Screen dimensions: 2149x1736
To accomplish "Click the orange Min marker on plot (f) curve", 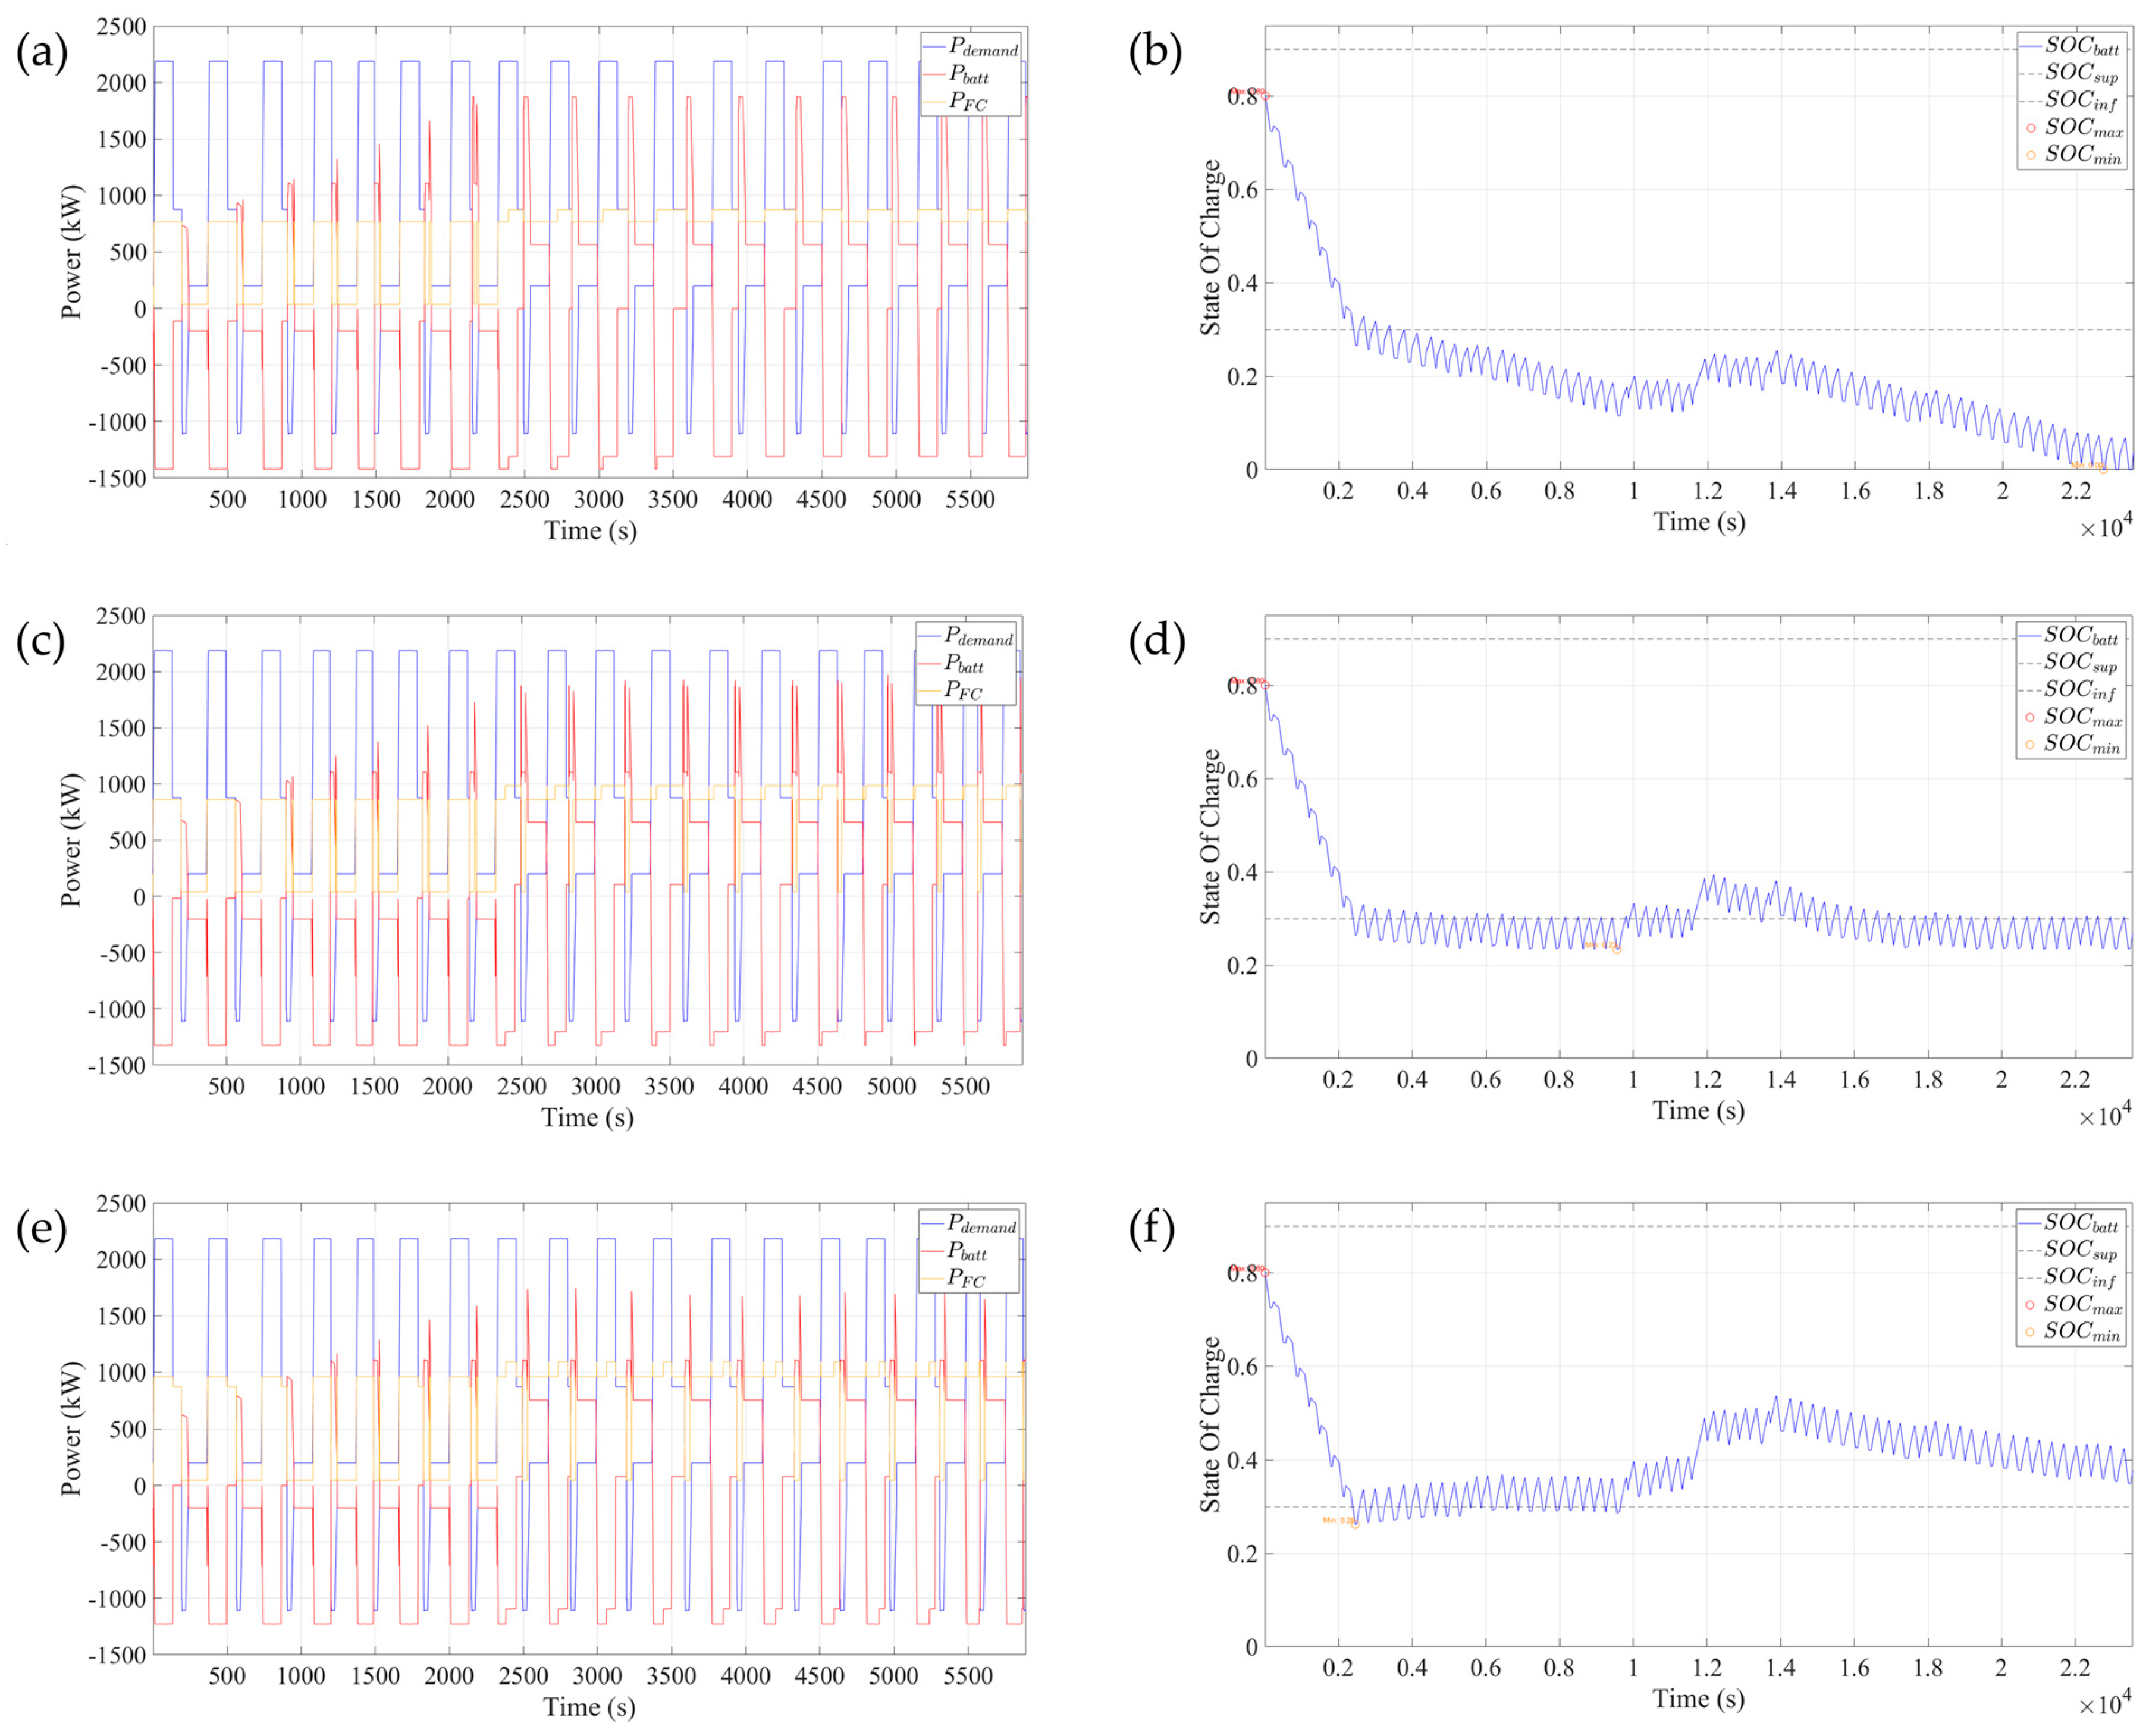I will [1355, 1525].
